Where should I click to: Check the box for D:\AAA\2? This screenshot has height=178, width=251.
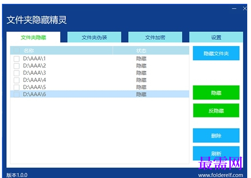point(16,66)
